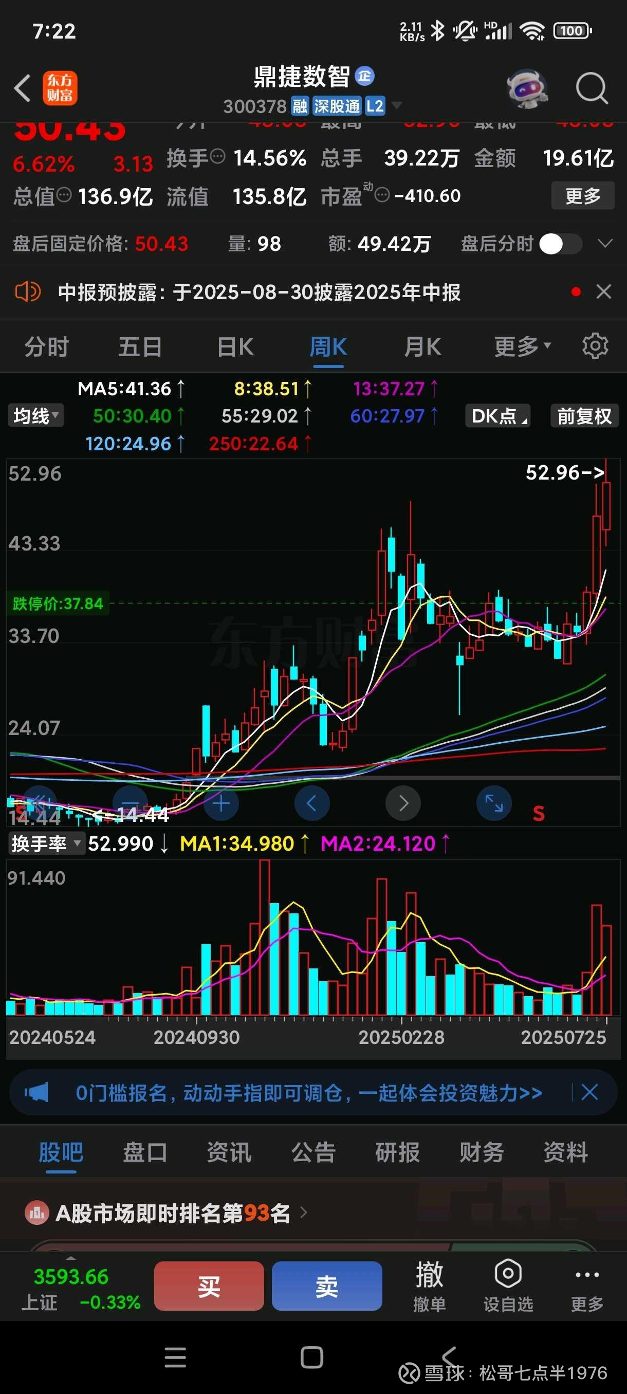This screenshot has height=1394, width=627.
Task: Switch to the 财务 tab
Action: tap(482, 1152)
